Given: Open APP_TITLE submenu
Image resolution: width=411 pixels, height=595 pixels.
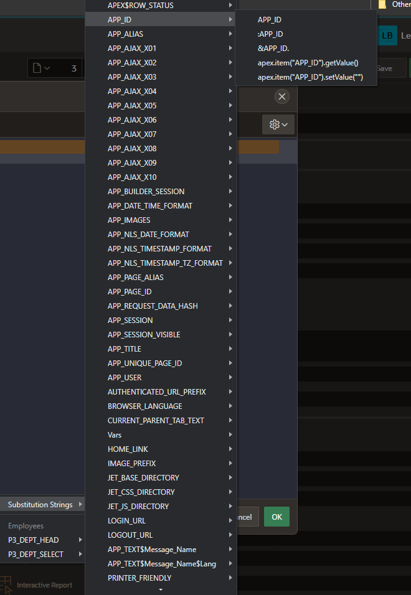Looking at the screenshot, I should click(x=161, y=349).
